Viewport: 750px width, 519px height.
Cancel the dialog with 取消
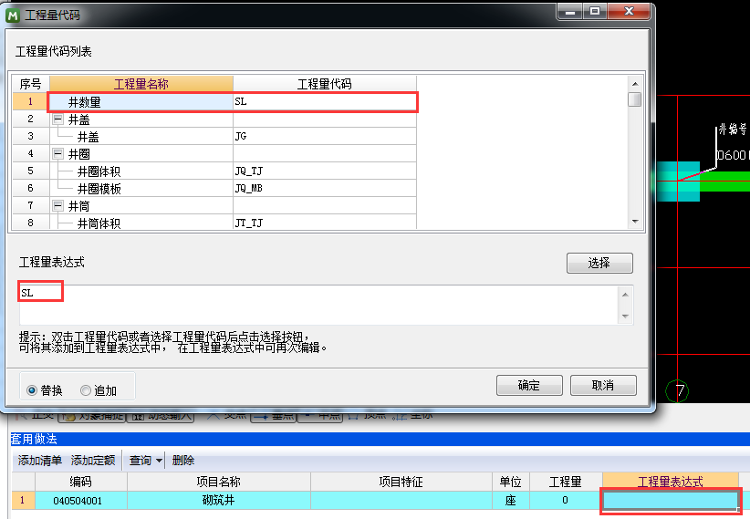(x=602, y=385)
